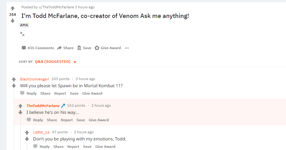
Task: Downvote TheToddMcFarlane's reply
Action: [x=21, y=113]
